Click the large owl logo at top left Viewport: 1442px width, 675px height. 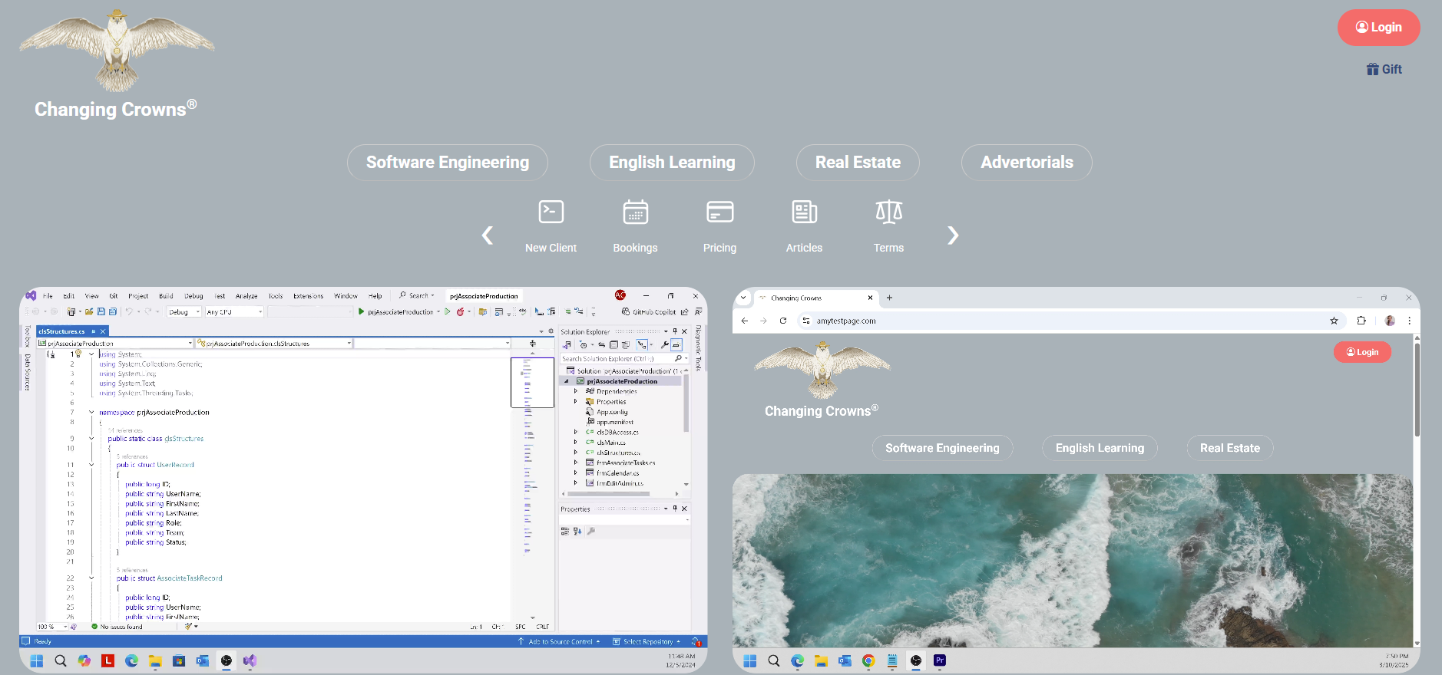click(x=117, y=50)
